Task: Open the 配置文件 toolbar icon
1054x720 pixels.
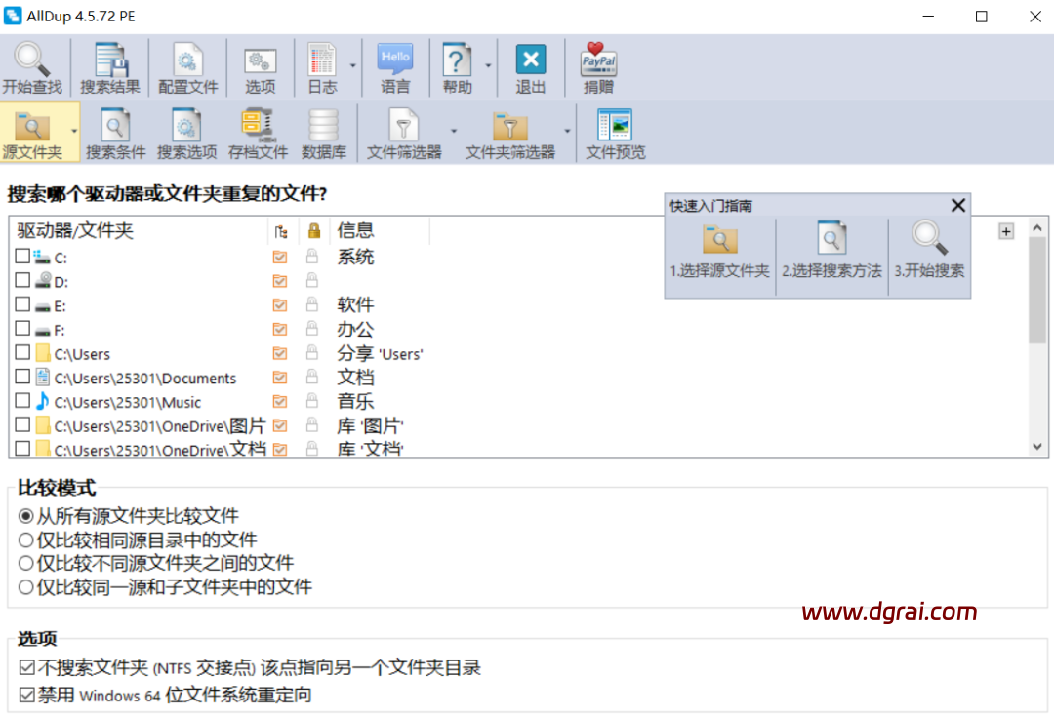Action: [187, 60]
